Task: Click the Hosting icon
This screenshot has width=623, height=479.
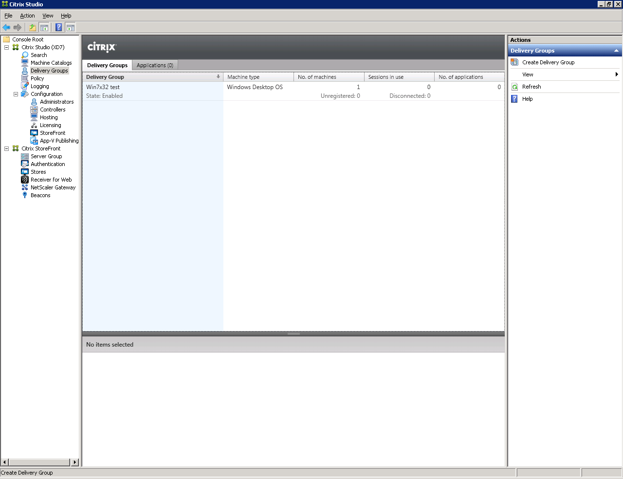Action: [x=34, y=117]
